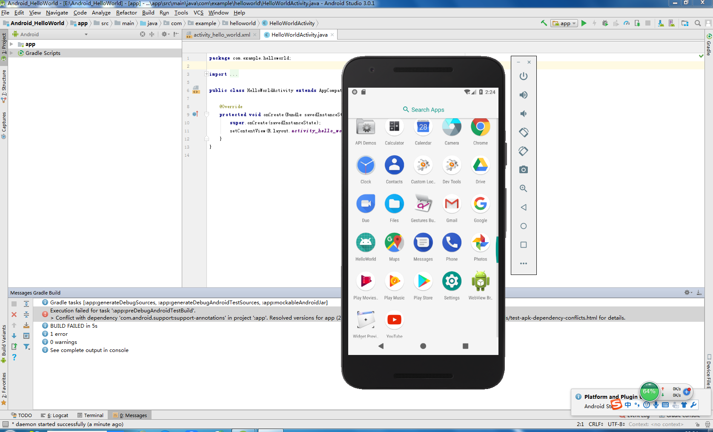The image size is (713, 432).
Task: Open the Structure side panel
Action: point(4,86)
